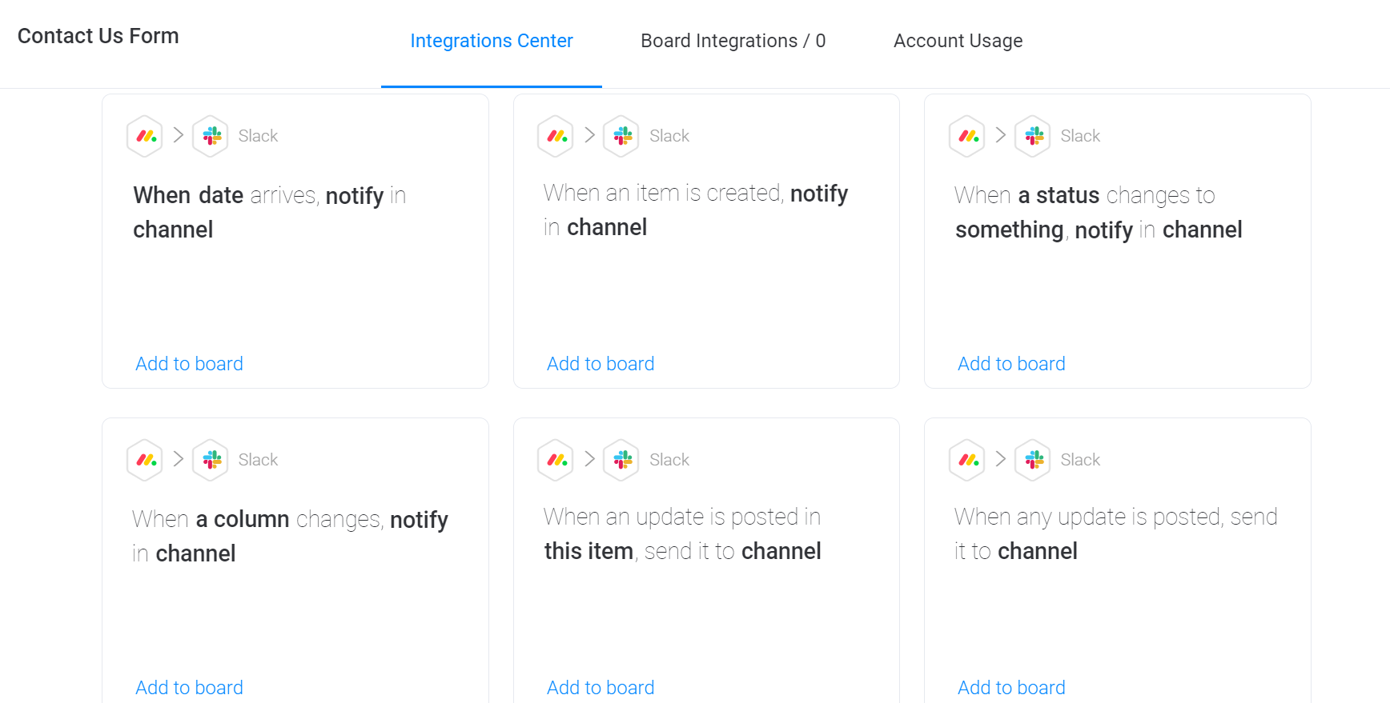
Task: Click the Contact Us Form title
Action: tap(98, 36)
